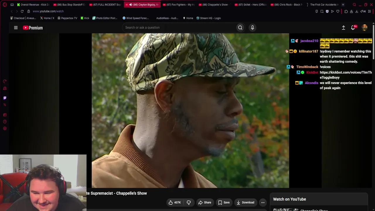Reload the current YouTube page

point(22,11)
